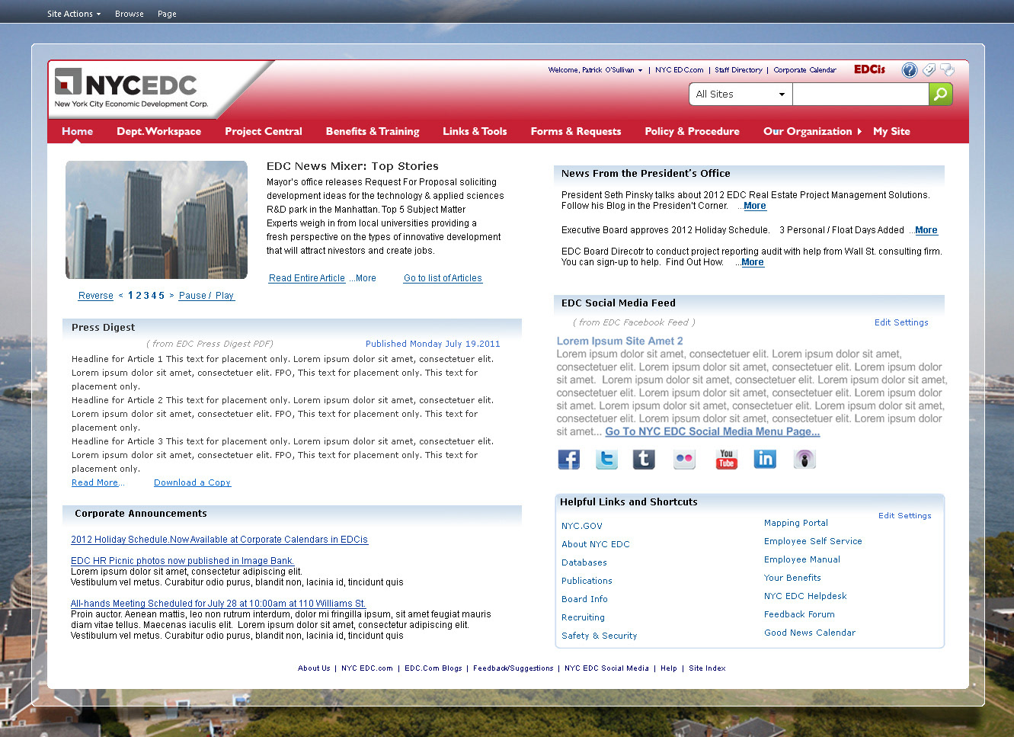Jump to story number 5
The width and height of the screenshot is (1014, 737).
162,296
